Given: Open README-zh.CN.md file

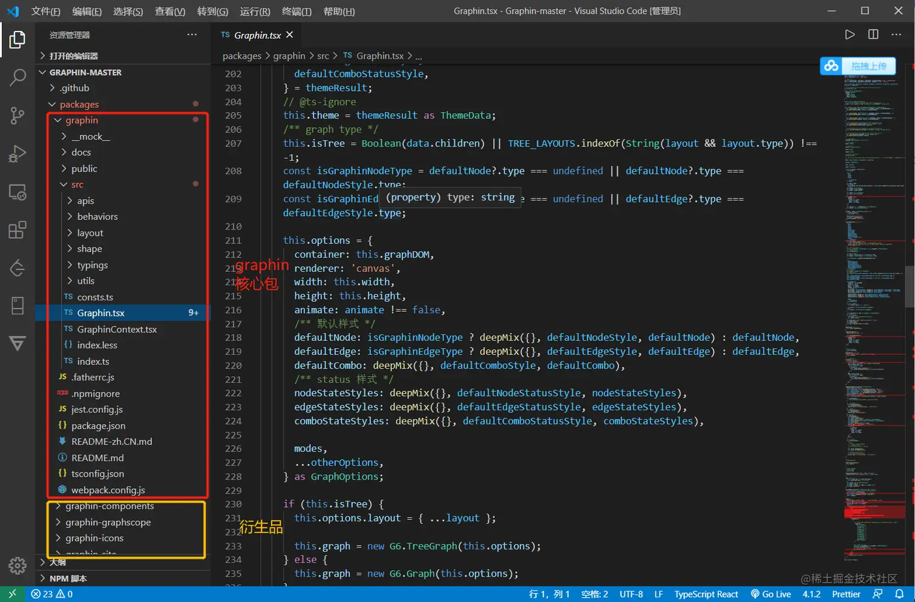Looking at the screenshot, I should pos(123,442).
